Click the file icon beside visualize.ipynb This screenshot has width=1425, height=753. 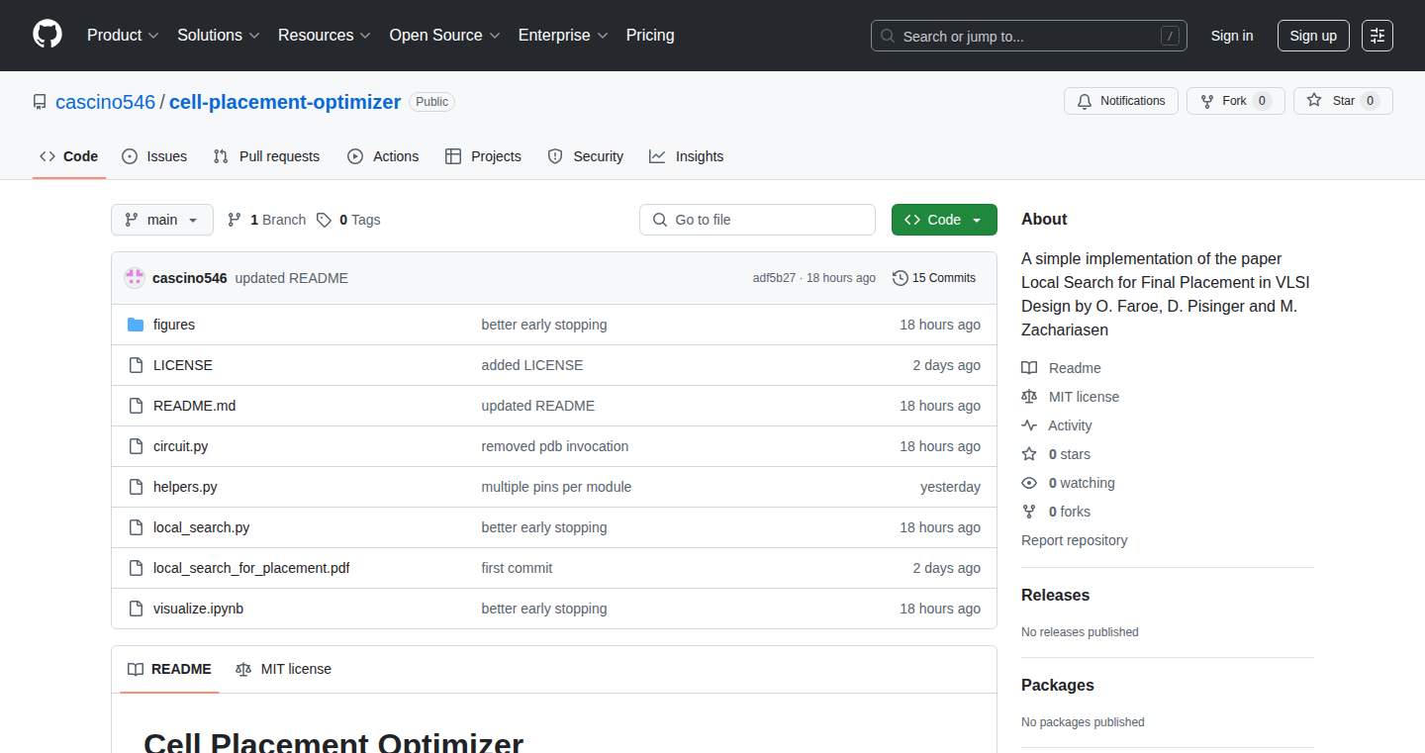[x=136, y=609]
